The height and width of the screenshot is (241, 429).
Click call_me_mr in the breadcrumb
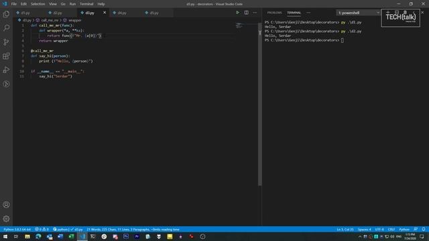tap(50, 20)
